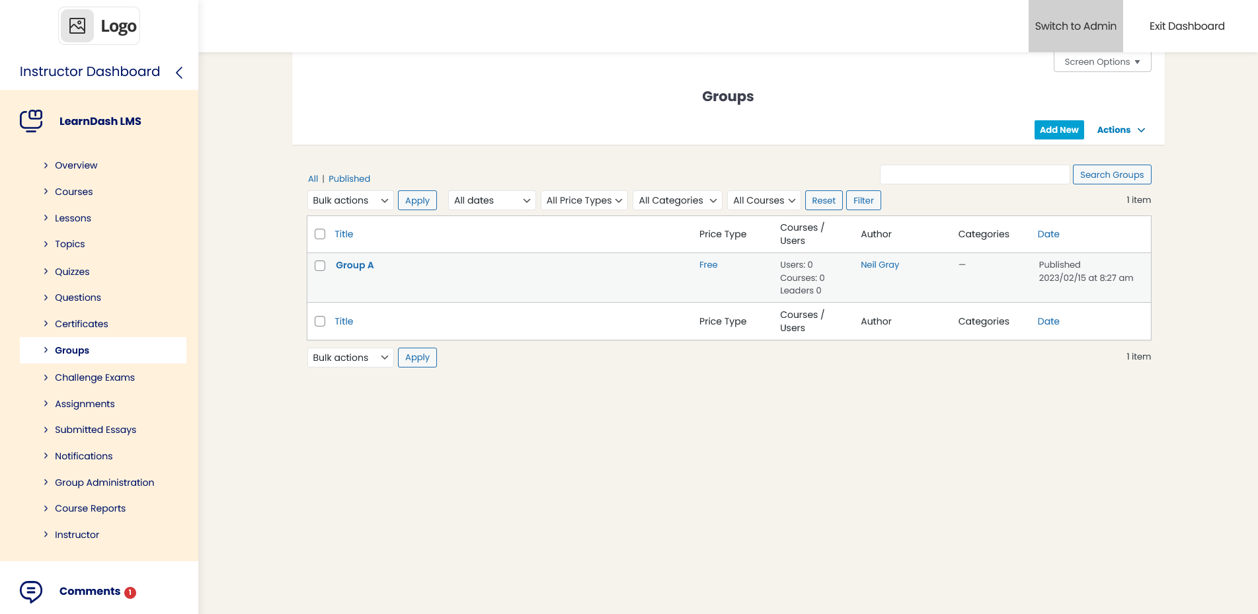Click the red comments count badge
This screenshot has width=1258, height=614.
pyautogui.click(x=130, y=593)
